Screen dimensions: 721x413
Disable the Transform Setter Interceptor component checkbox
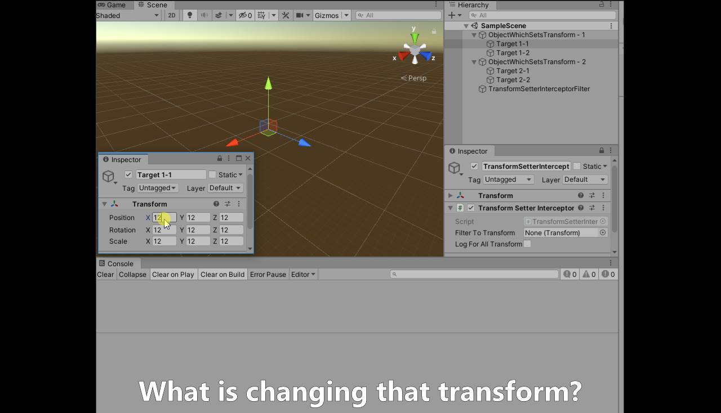[471, 208]
